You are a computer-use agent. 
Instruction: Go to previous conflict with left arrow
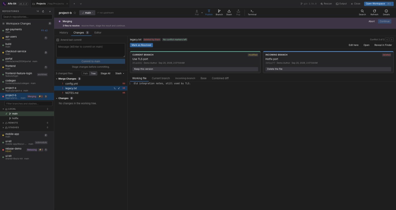click(x=387, y=40)
